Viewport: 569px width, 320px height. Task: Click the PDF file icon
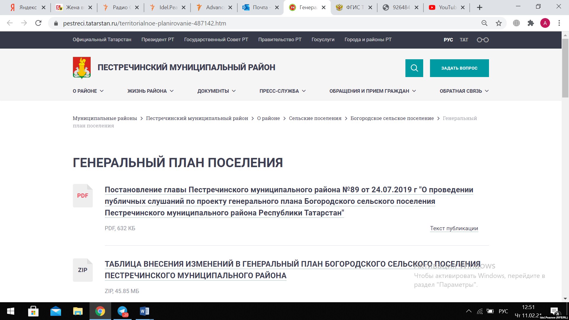click(x=83, y=196)
